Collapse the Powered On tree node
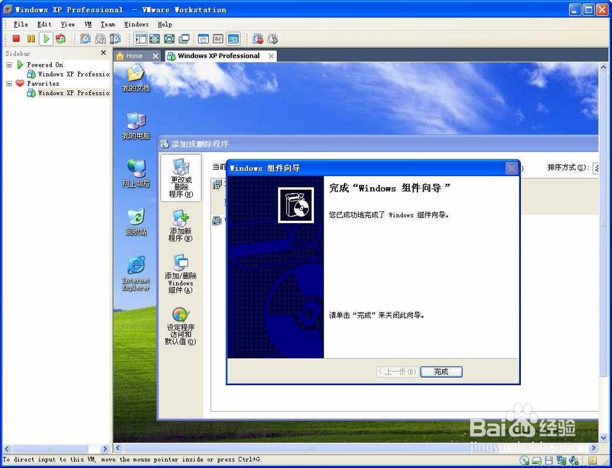This screenshot has width=612, height=468. (9, 65)
